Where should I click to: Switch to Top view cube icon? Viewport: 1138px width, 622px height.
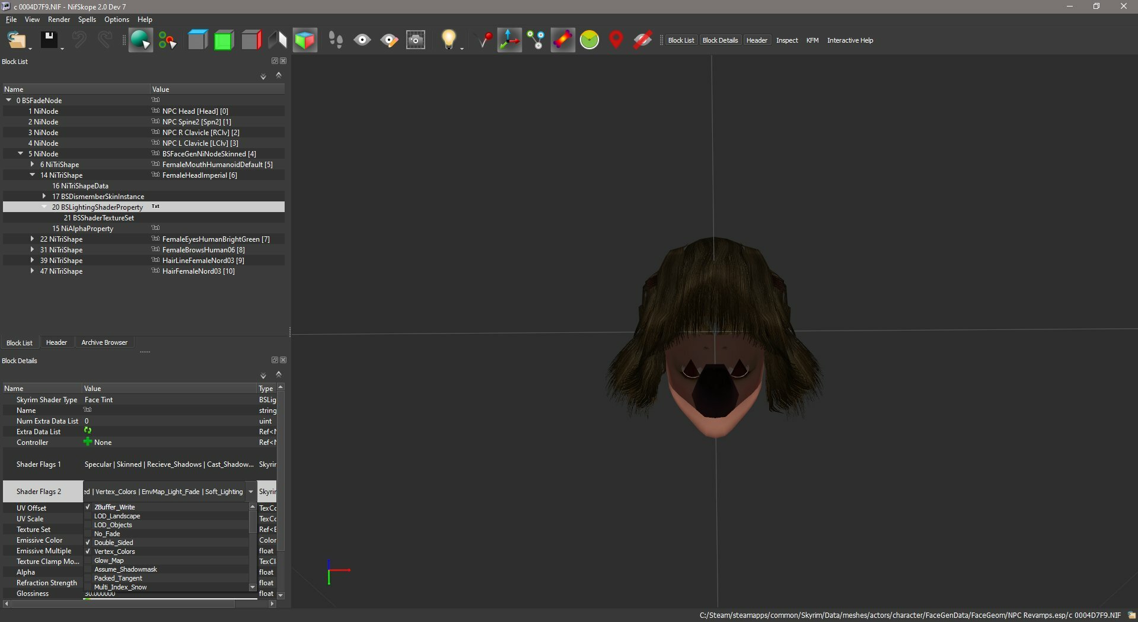[197, 40]
